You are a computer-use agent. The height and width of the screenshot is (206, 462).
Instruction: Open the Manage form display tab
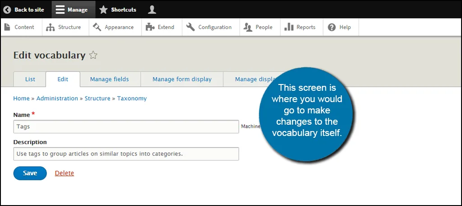(x=182, y=79)
